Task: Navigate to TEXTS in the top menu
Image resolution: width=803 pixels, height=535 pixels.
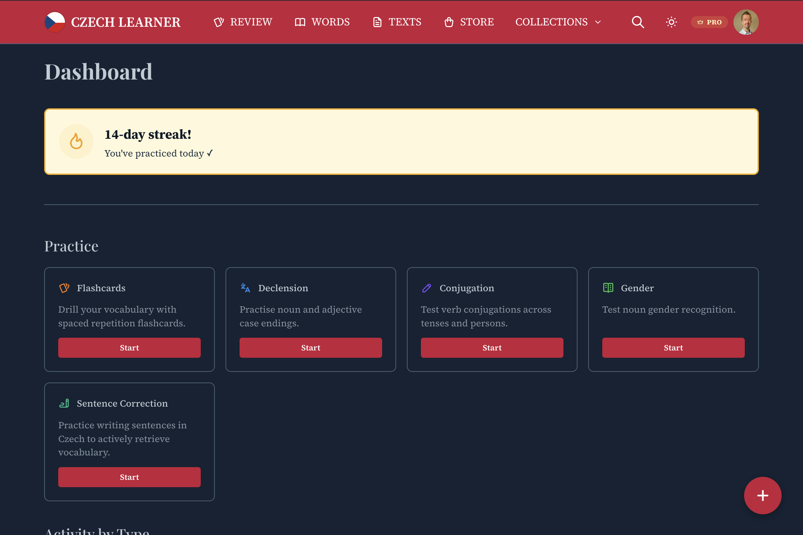Action: click(405, 22)
